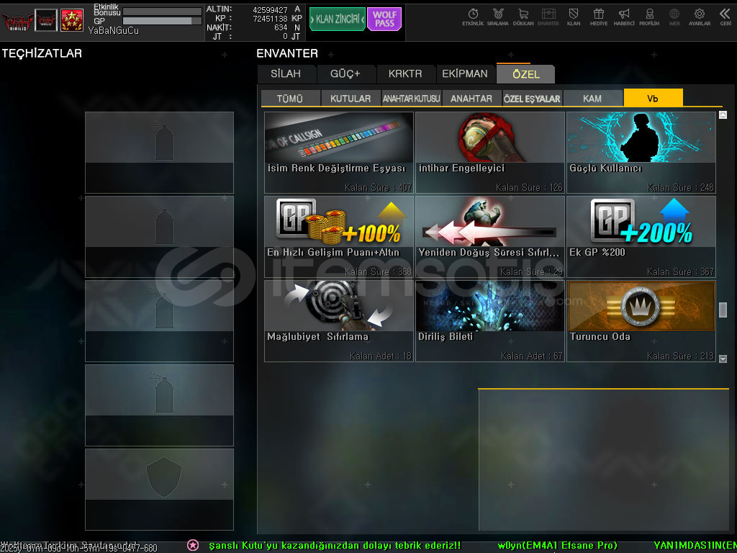Click the third spray equipment slot
Viewport: 737px width, 553px height.
click(159, 321)
